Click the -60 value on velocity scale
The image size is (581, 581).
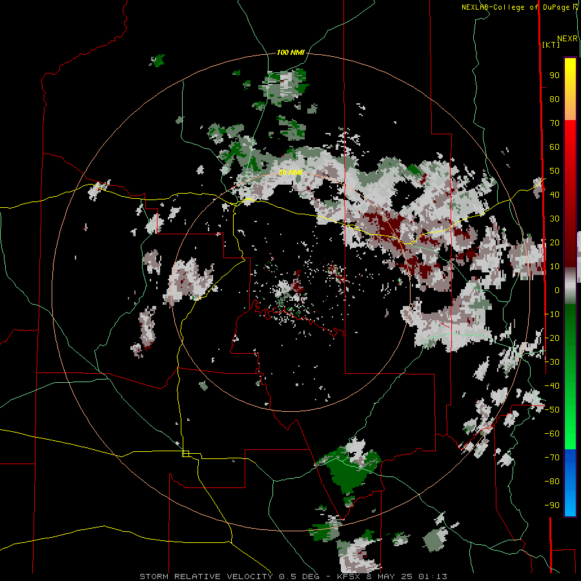(x=552, y=434)
